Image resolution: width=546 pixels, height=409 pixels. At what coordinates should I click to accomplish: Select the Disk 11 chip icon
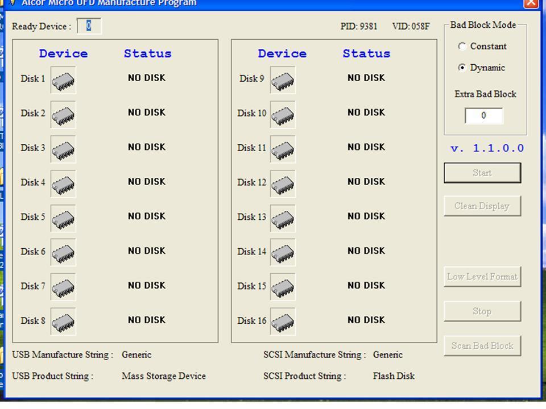pyautogui.click(x=283, y=149)
